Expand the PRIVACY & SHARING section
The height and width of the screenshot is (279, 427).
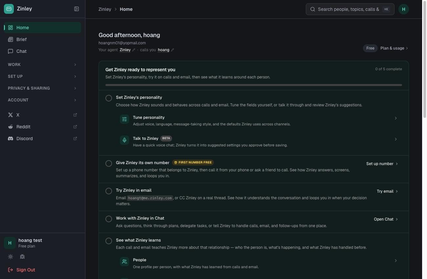point(43,88)
